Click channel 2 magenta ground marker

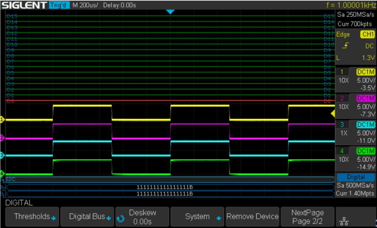(x=2, y=138)
